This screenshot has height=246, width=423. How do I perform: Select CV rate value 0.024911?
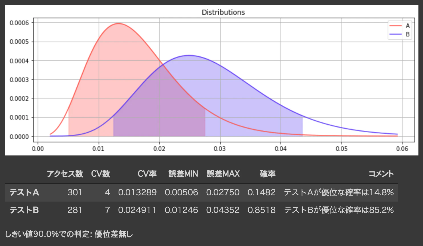137,210
